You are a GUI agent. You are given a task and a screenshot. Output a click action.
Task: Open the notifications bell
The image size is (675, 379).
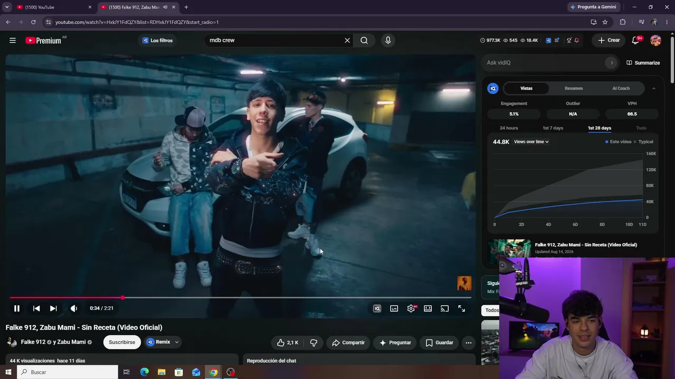635,41
